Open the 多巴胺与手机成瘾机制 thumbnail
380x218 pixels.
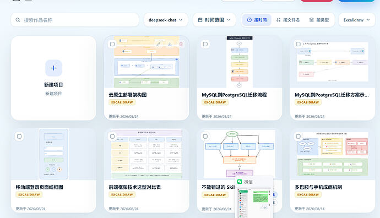333,154
